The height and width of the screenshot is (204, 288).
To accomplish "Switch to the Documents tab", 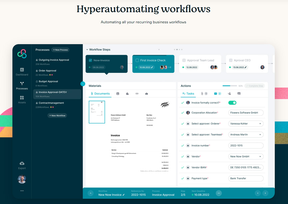I will pos(100,94).
